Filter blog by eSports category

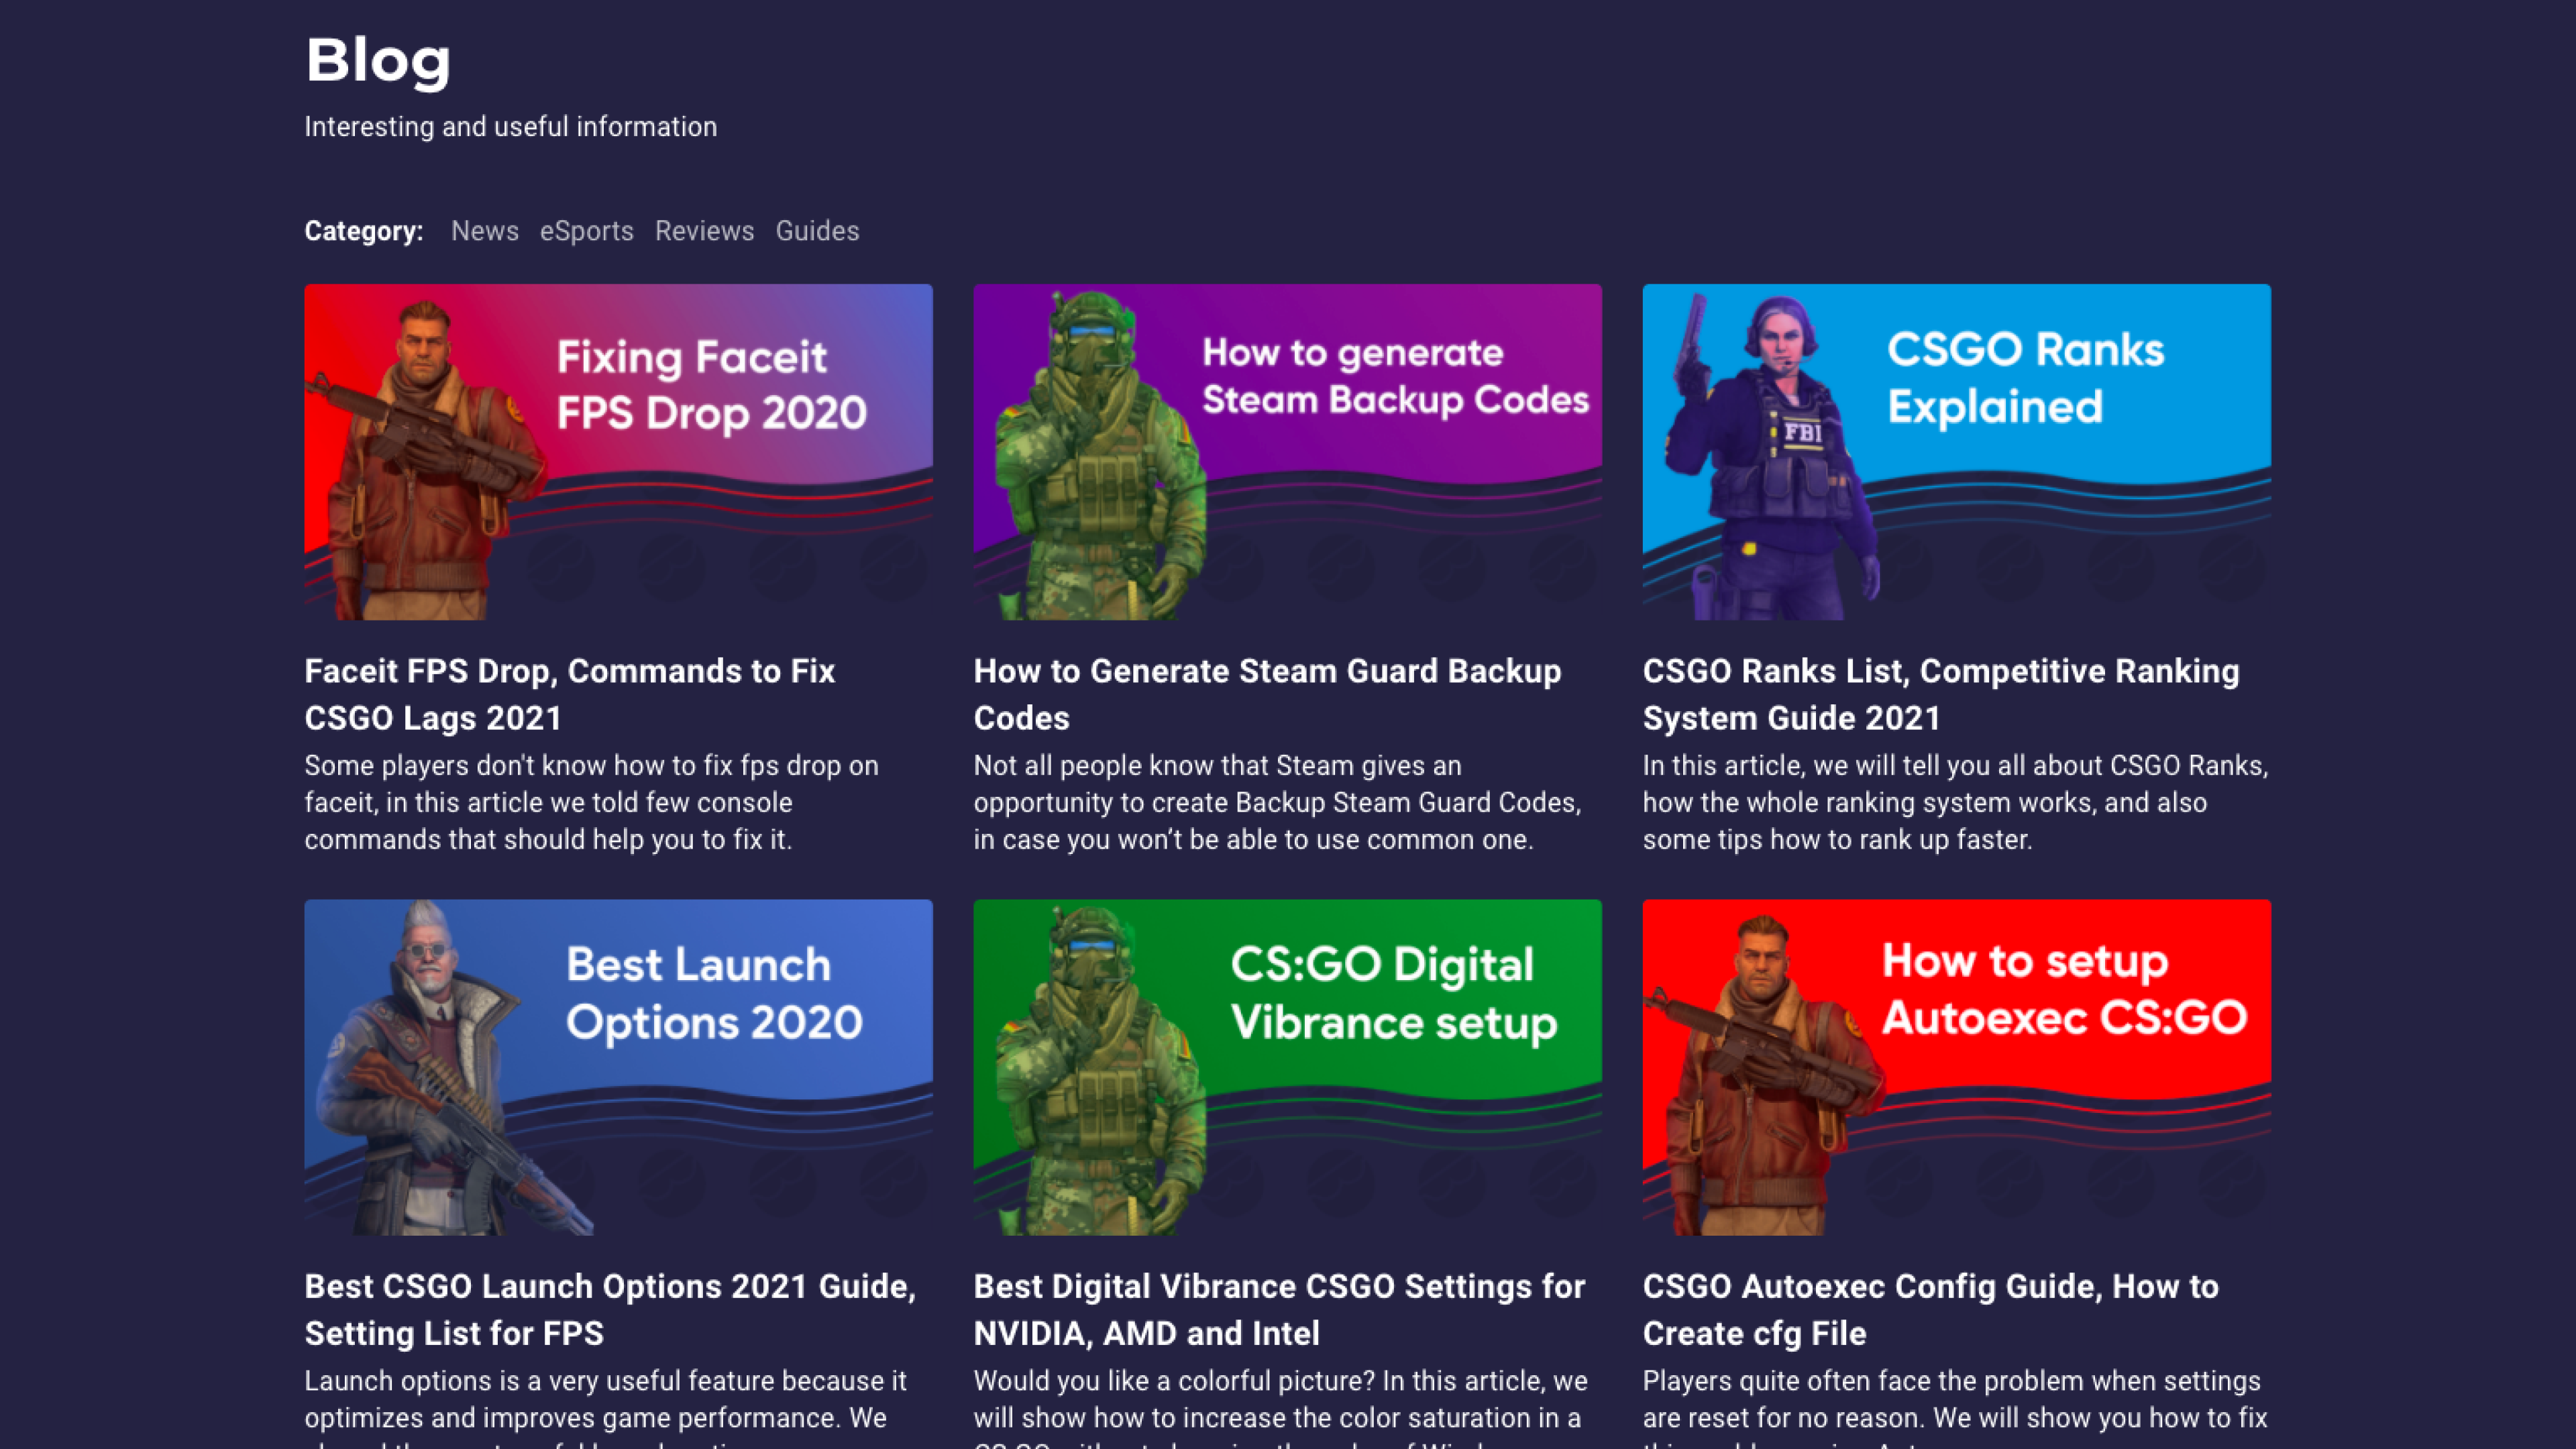[586, 231]
